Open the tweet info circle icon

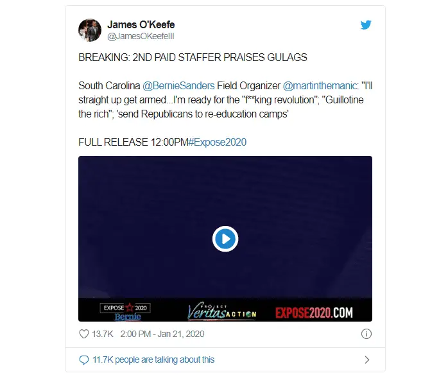(x=366, y=334)
